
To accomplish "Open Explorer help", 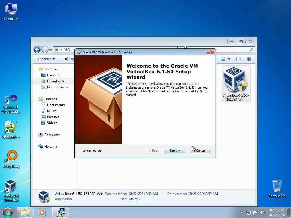I will click(x=249, y=59).
